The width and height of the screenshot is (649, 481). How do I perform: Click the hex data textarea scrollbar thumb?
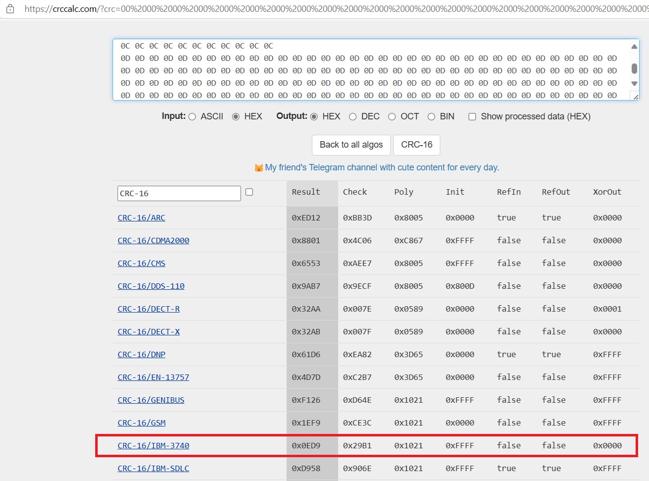coord(634,68)
